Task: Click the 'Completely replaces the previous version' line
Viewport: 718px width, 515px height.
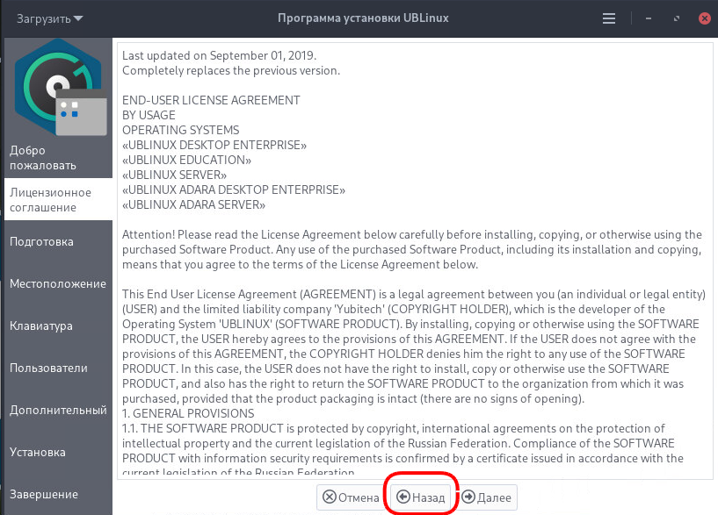Action: point(231,70)
